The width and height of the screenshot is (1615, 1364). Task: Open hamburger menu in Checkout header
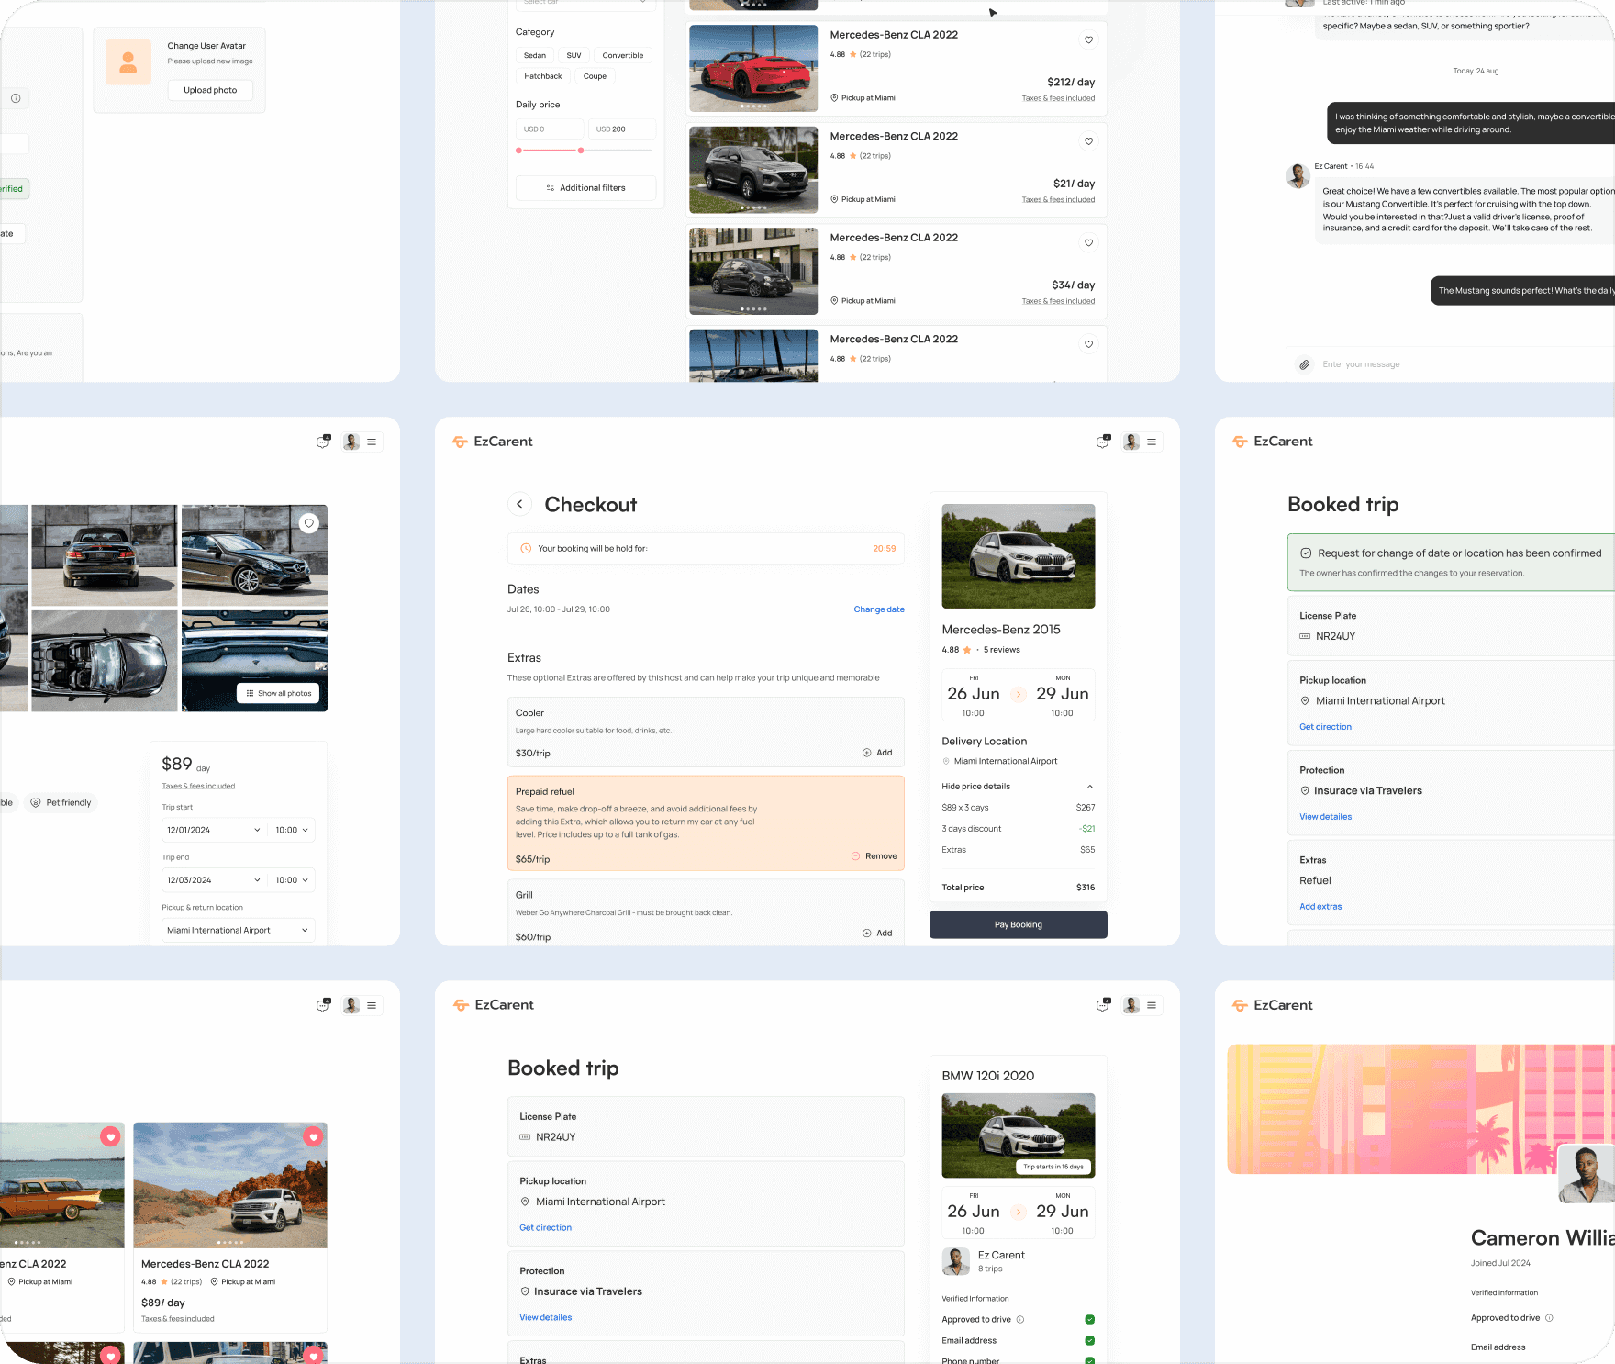click(1152, 442)
